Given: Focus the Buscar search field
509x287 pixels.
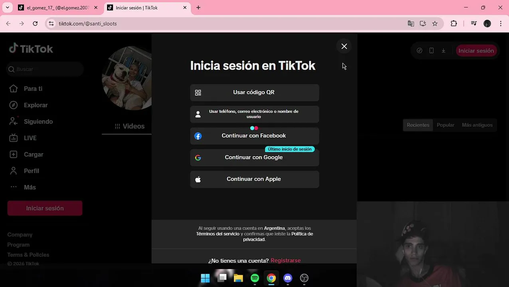Looking at the screenshot, I should pyautogui.click(x=45, y=69).
